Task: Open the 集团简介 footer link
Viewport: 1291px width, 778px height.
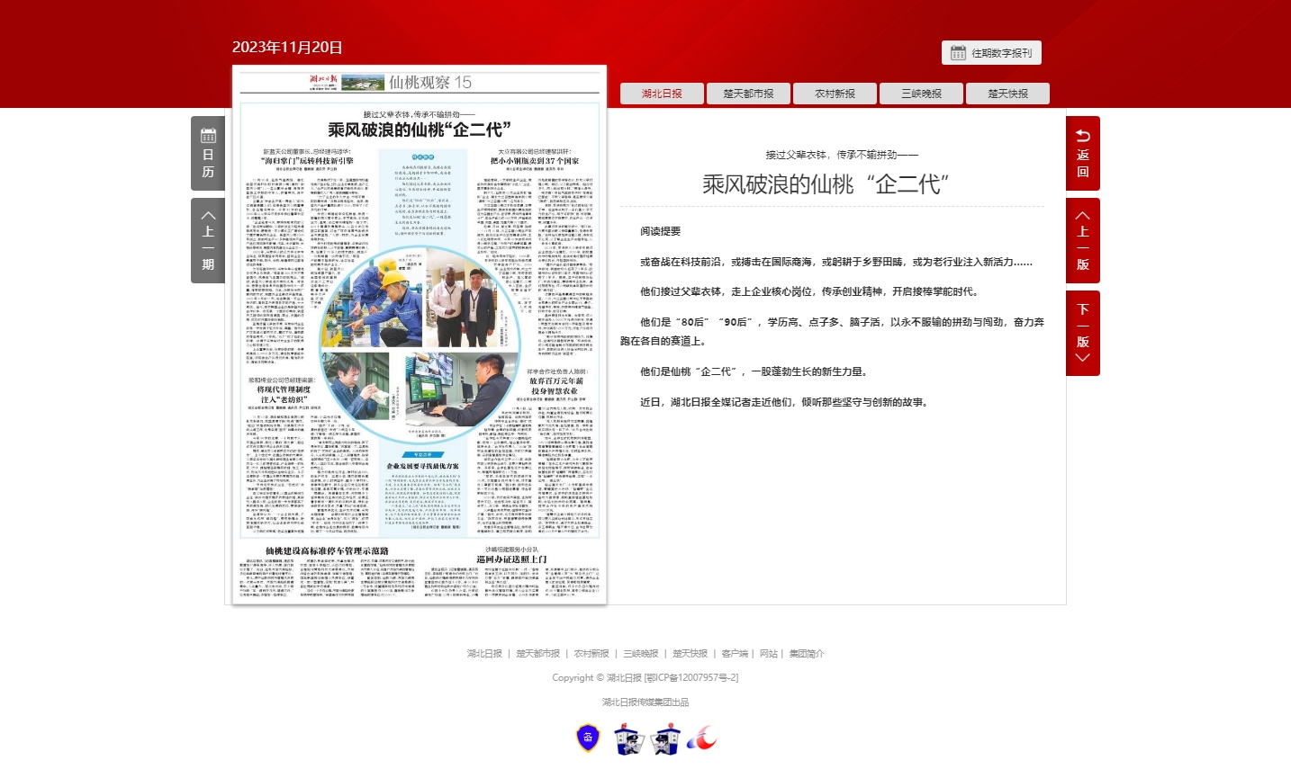Action: [807, 654]
